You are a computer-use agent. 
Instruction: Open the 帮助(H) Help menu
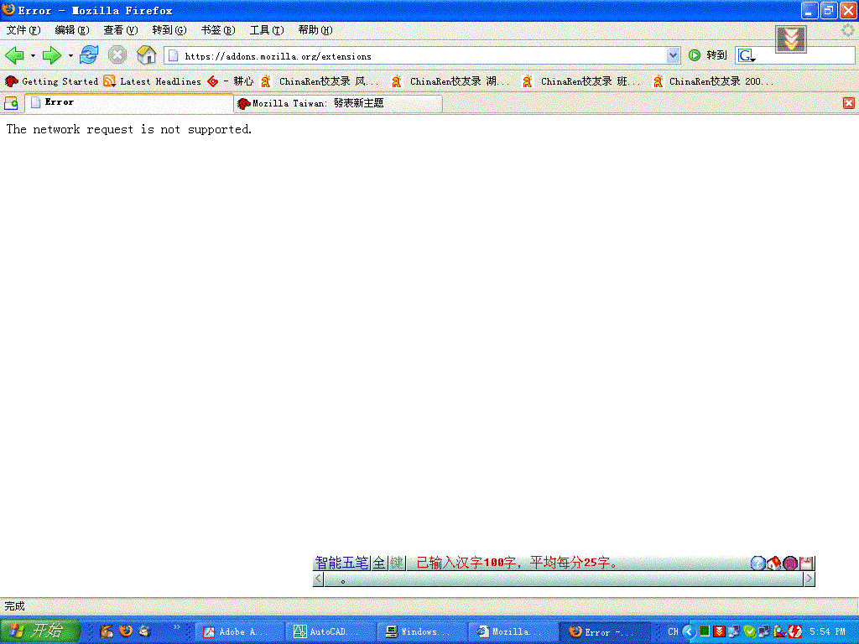(x=315, y=30)
